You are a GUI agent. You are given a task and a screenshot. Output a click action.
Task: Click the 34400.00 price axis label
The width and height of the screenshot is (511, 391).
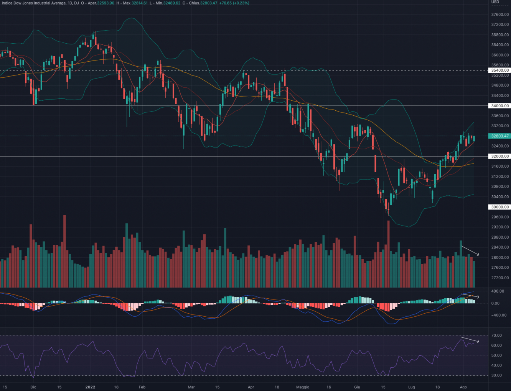(500, 96)
